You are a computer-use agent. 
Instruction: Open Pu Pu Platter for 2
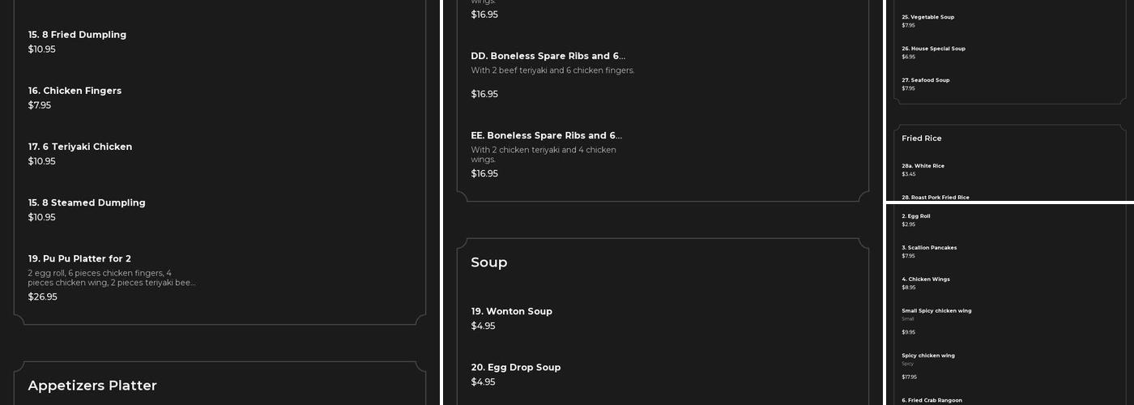(79, 259)
